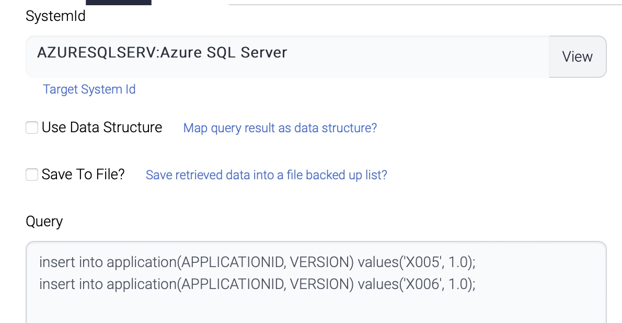Place cursor in the X005 insert statement line
The height and width of the screenshot is (323, 622).
point(257,262)
